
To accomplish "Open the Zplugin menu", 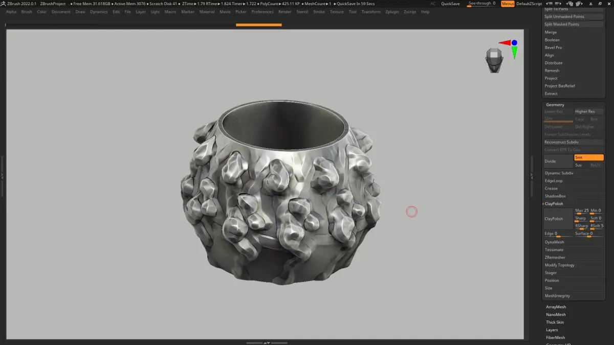I will [392, 12].
